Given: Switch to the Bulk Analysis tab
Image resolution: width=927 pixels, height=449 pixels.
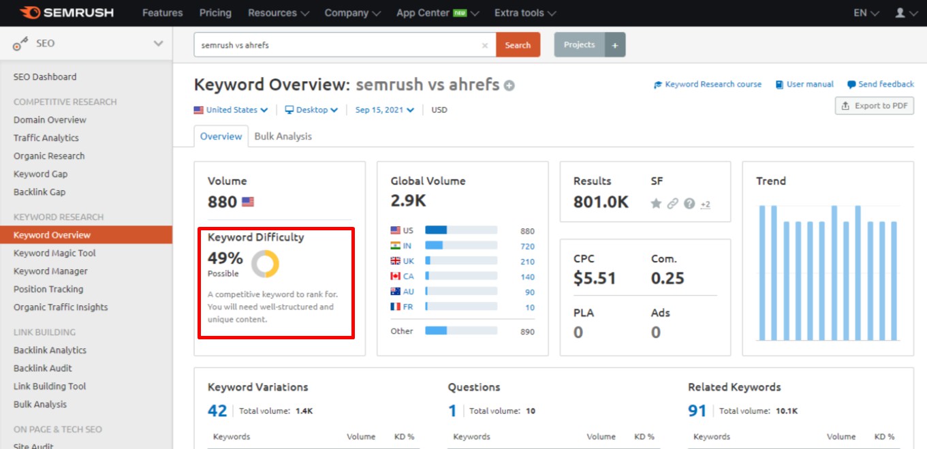Looking at the screenshot, I should (283, 136).
